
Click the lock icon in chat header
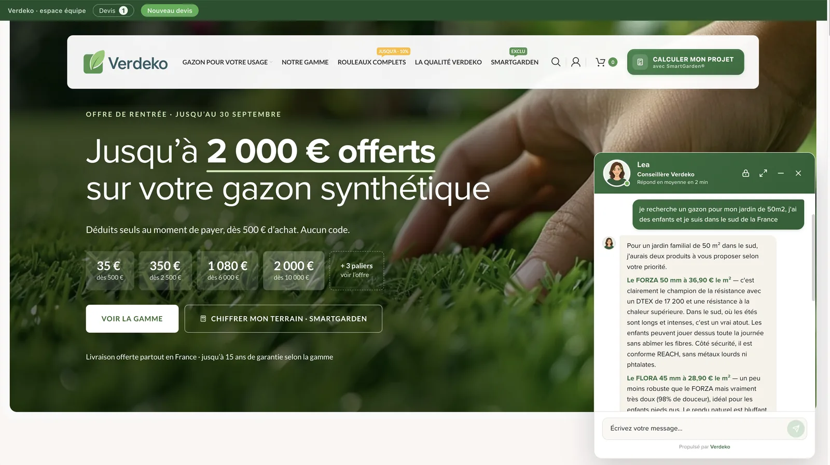tap(745, 173)
